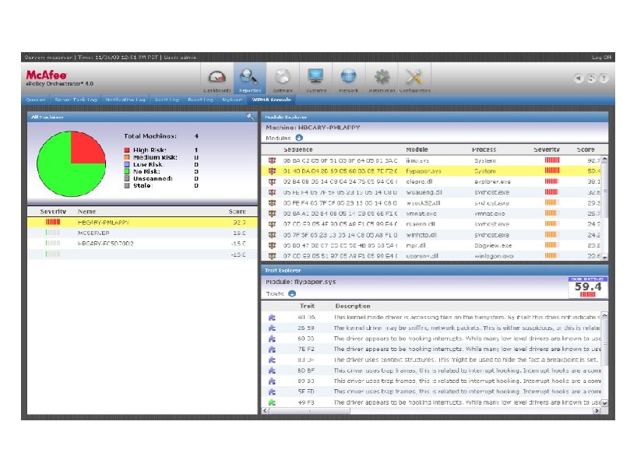Open the Automation gear icon

coord(382,76)
